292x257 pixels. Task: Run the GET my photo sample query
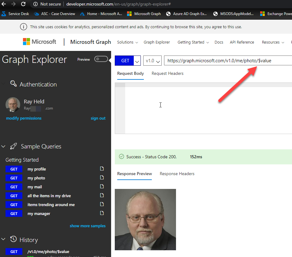pyautogui.click(x=14, y=178)
